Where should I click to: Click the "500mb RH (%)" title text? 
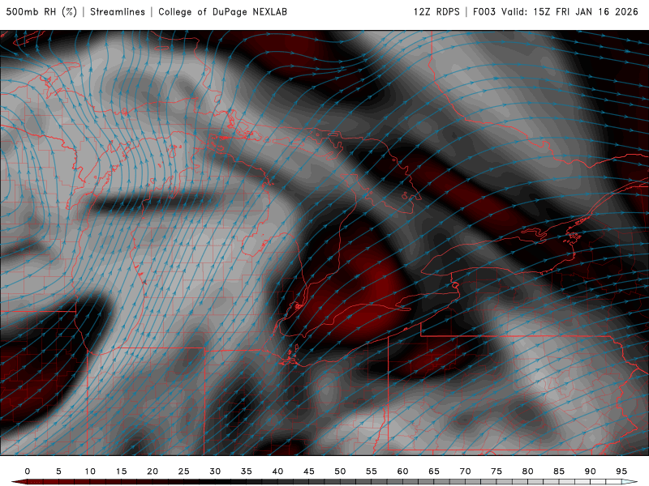pos(41,12)
